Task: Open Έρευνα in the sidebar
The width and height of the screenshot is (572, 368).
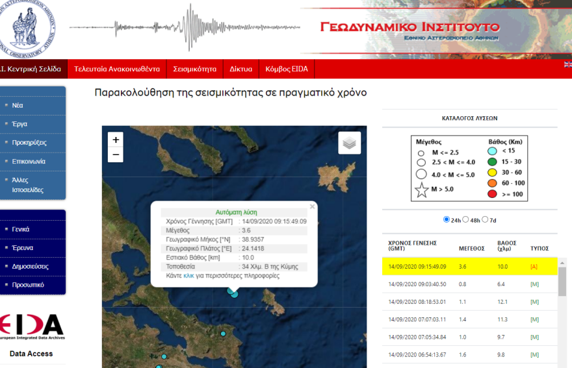Action: coord(23,248)
